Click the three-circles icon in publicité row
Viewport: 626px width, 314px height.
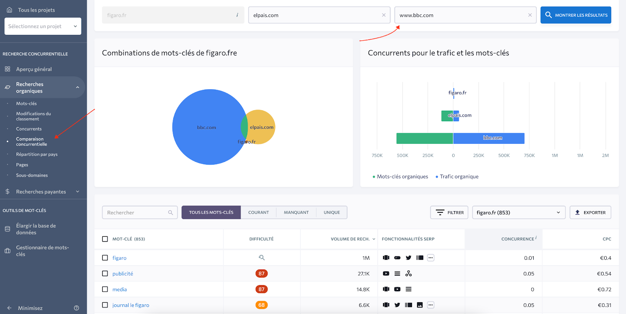408,273
